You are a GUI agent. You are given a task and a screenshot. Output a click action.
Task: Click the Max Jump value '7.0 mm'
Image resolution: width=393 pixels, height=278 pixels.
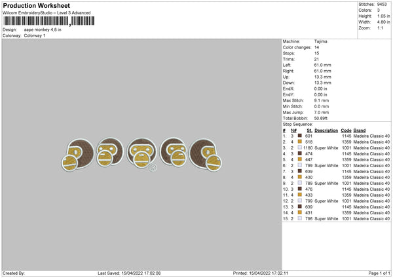point(322,112)
